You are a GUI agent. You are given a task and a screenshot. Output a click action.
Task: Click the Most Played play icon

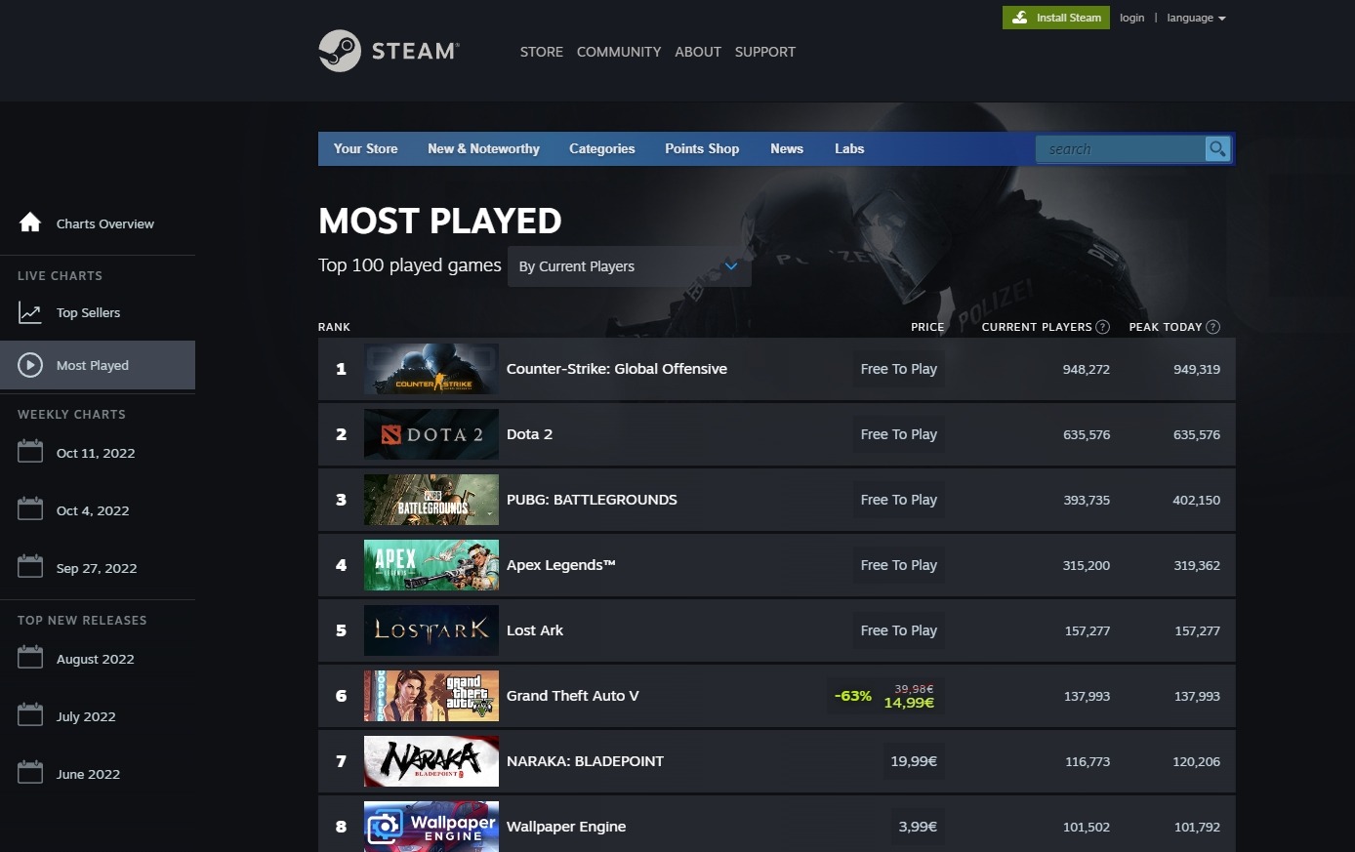pos(30,365)
